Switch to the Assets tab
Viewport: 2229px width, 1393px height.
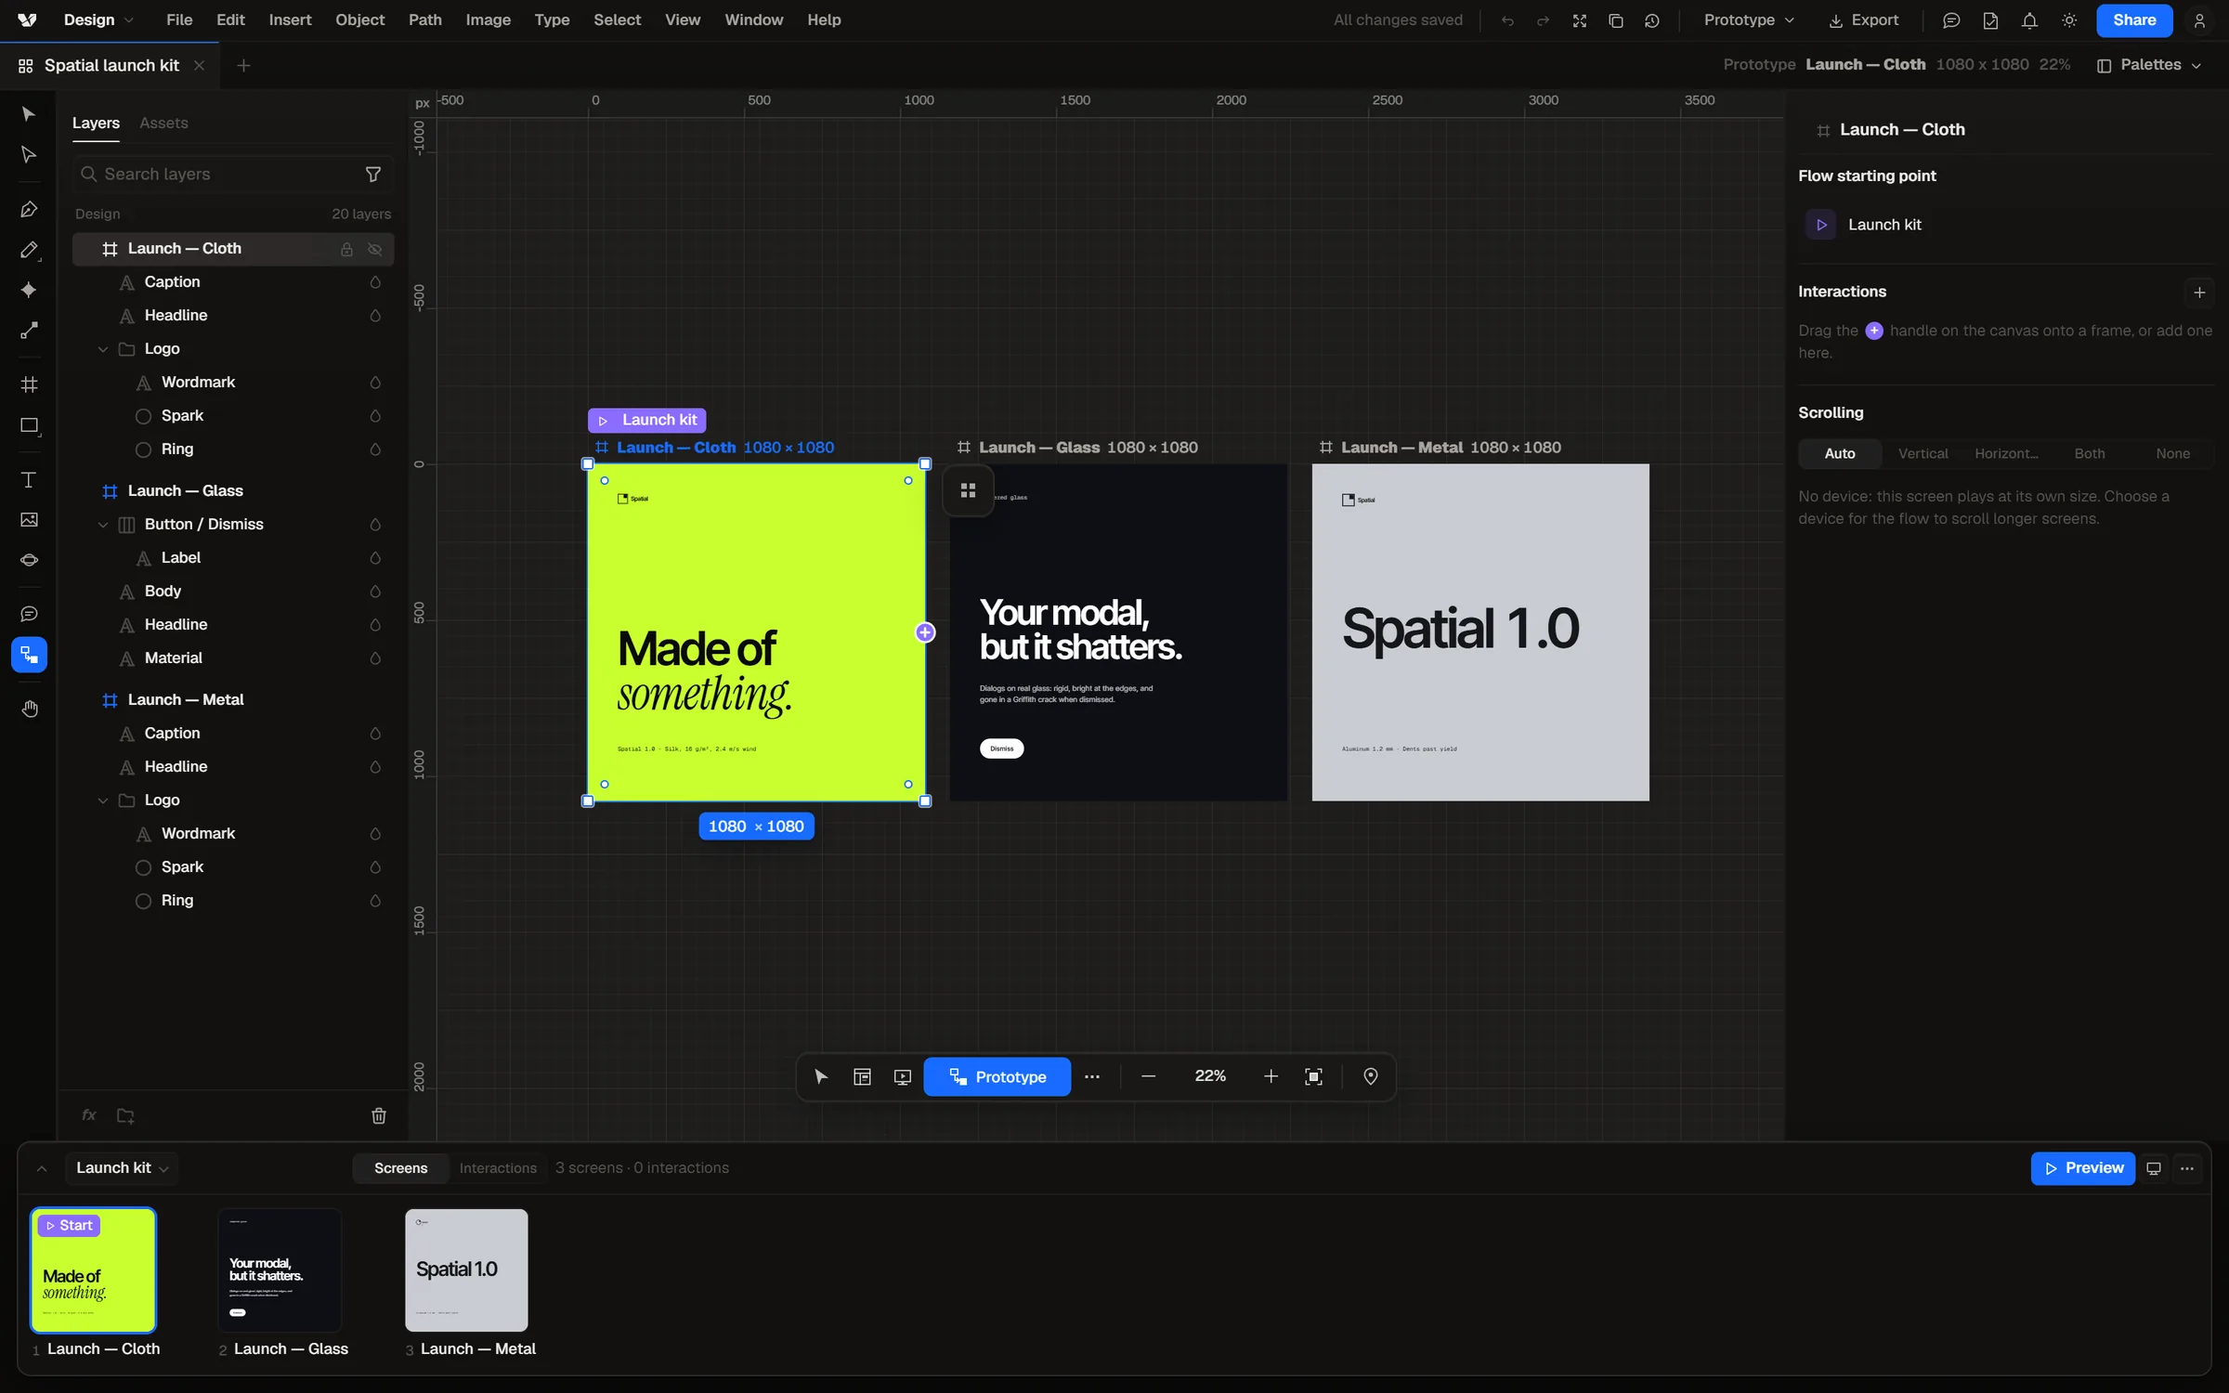[163, 124]
